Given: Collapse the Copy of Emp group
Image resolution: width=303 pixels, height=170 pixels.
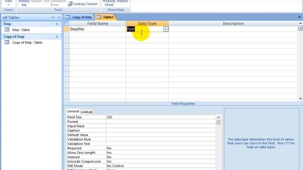Looking at the screenshot, I should 57,37.
